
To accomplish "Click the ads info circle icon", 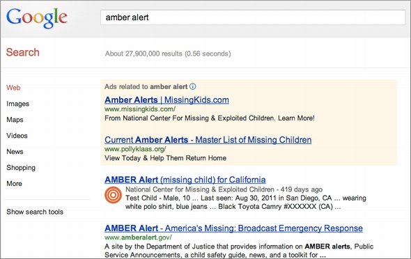I will tap(193, 86).
